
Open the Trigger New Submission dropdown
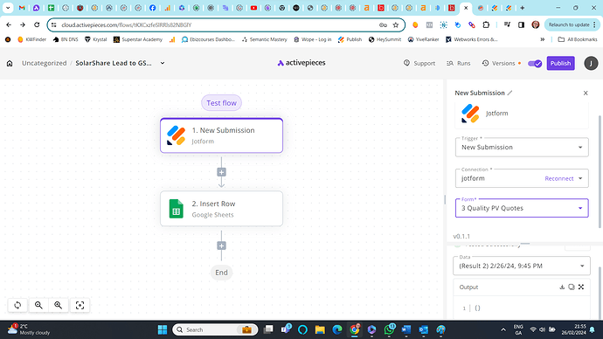tap(522, 147)
